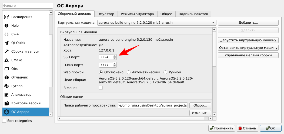Click Запустить виртуальную машину button

[x=248, y=40]
